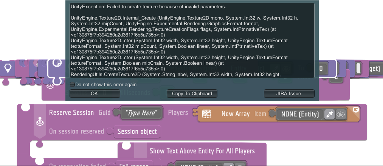Click the Guid 'Type Here' text field
The width and height of the screenshot is (383, 166).
[x=141, y=113]
